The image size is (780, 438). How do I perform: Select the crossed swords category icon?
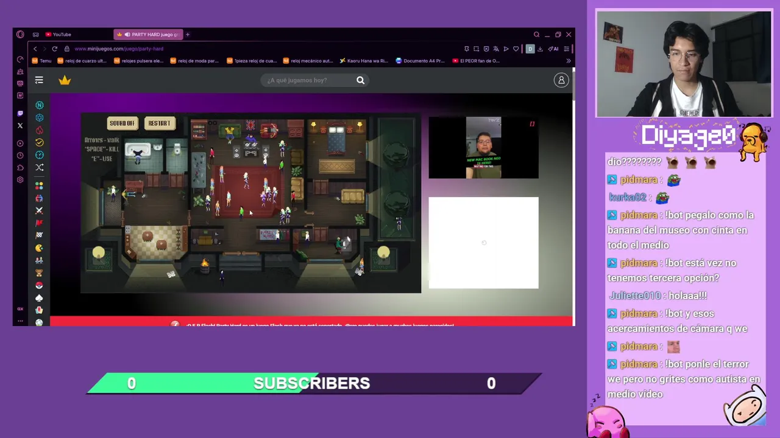point(39,210)
